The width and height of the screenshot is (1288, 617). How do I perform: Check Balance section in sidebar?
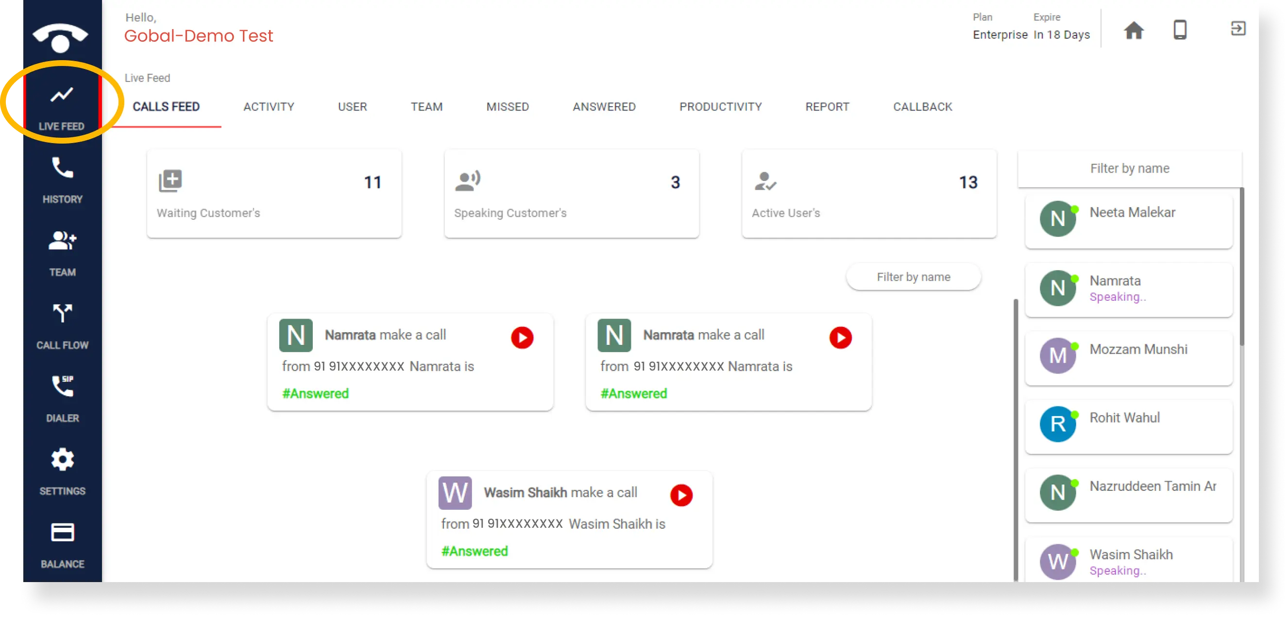point(62,545)
